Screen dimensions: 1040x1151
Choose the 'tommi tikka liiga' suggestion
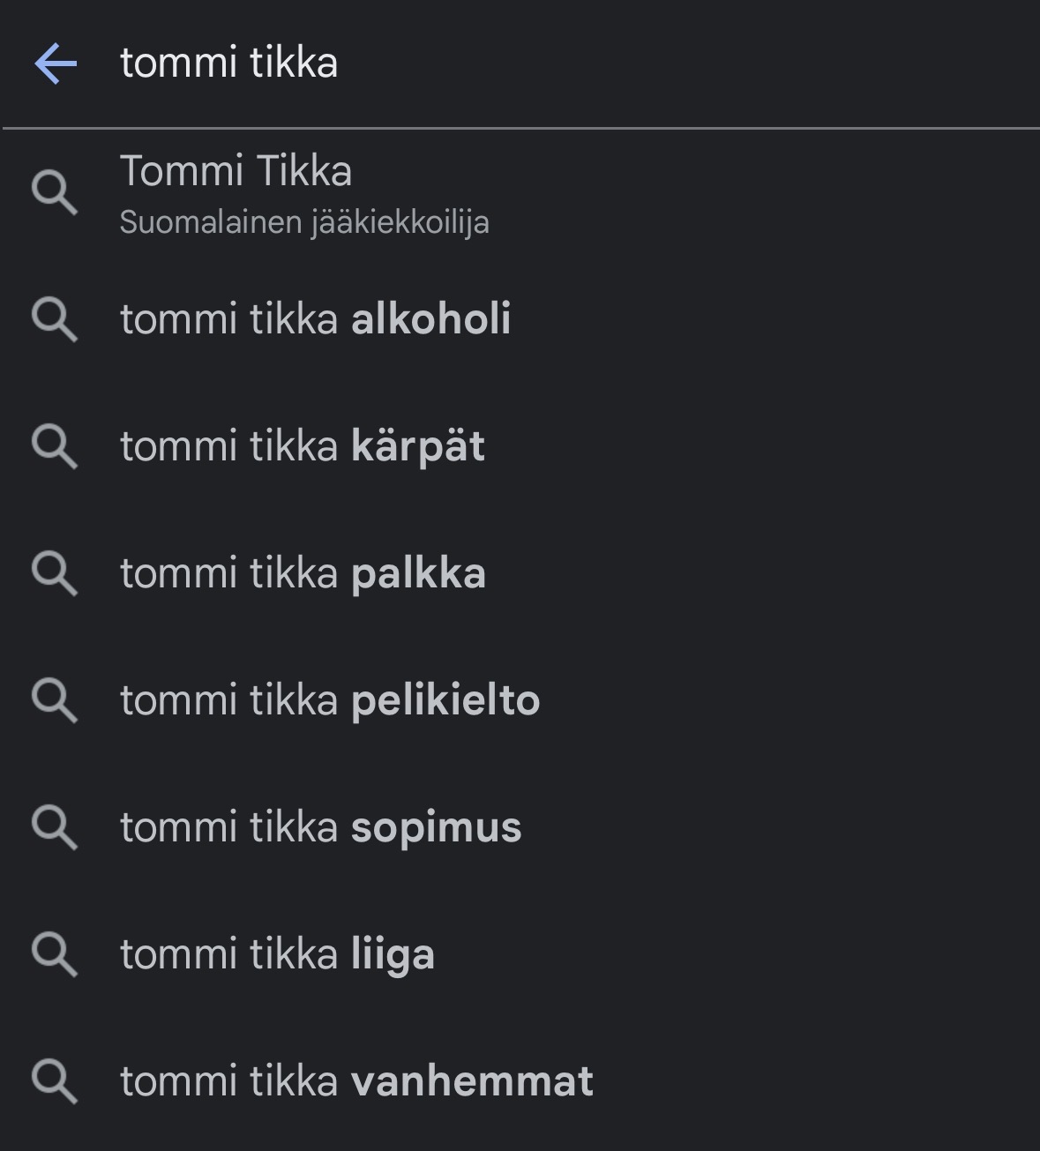pyautogui.click(x=277, y=954)
